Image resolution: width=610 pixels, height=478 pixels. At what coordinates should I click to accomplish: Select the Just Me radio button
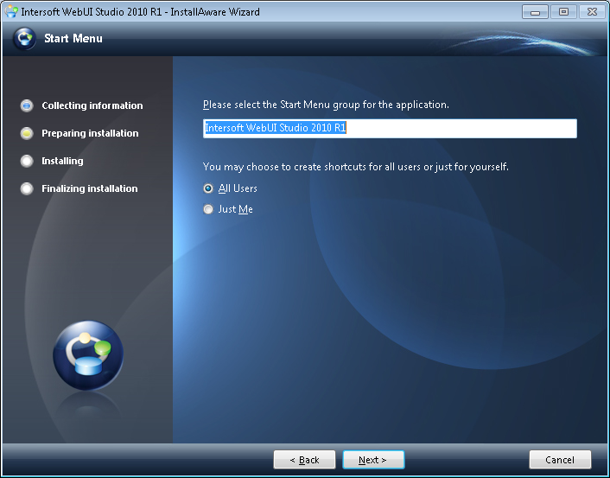[x=208, y=209]
